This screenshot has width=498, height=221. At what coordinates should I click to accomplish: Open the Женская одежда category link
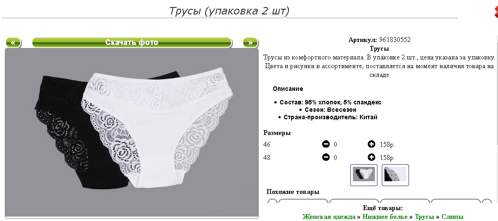(329, 217)
